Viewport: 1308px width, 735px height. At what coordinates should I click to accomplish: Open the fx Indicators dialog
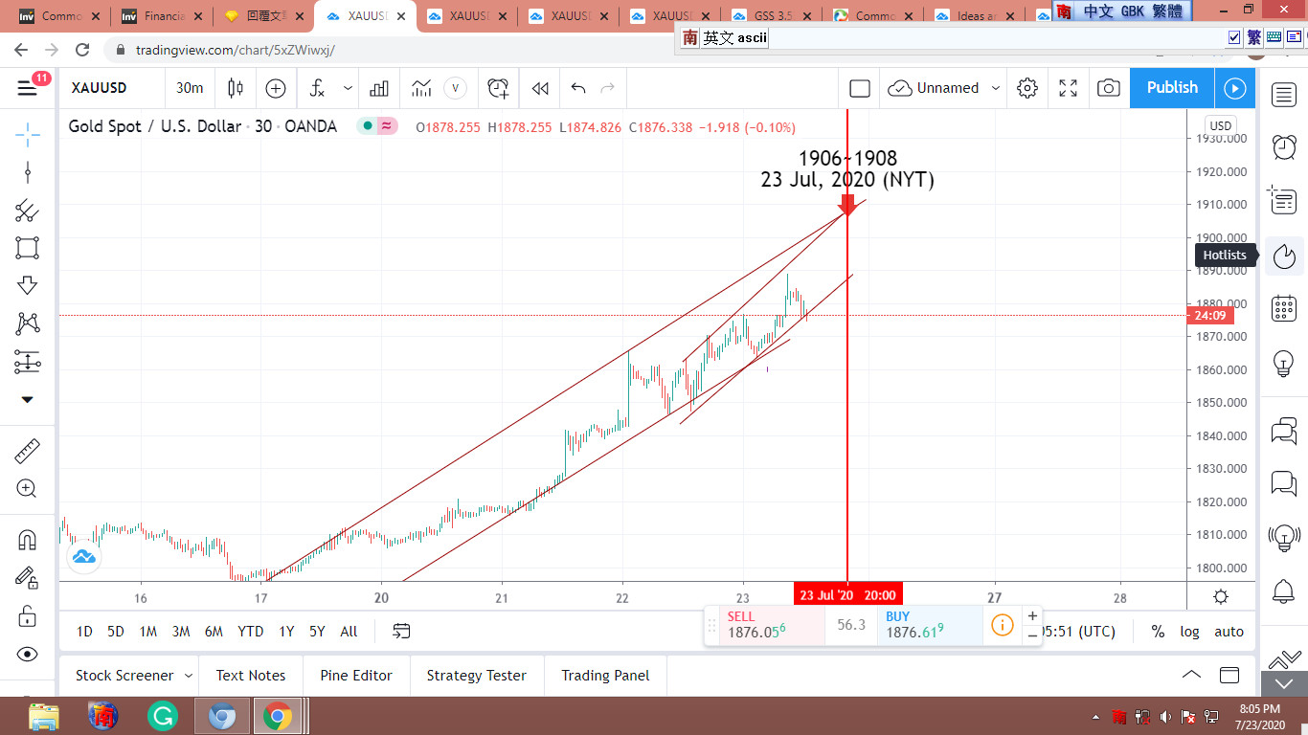click(318, 88)
